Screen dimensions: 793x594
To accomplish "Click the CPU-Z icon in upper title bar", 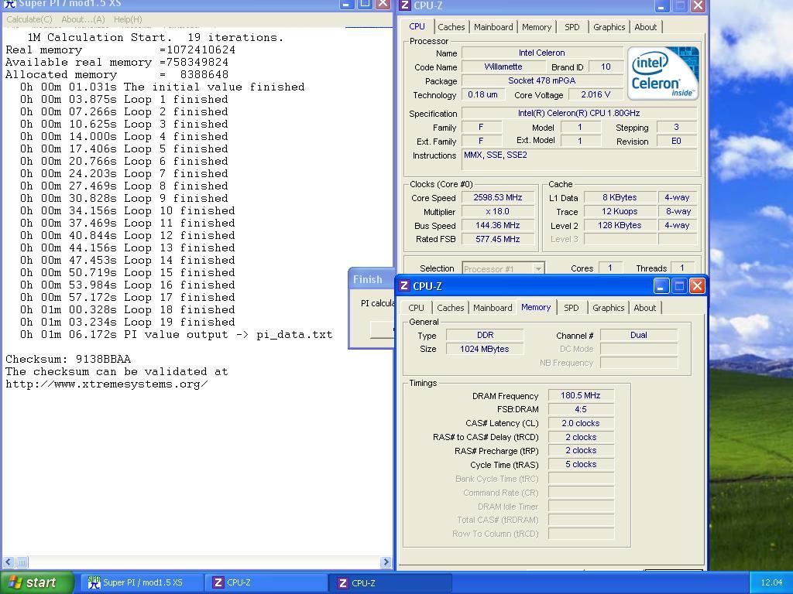I will point(404,5).
